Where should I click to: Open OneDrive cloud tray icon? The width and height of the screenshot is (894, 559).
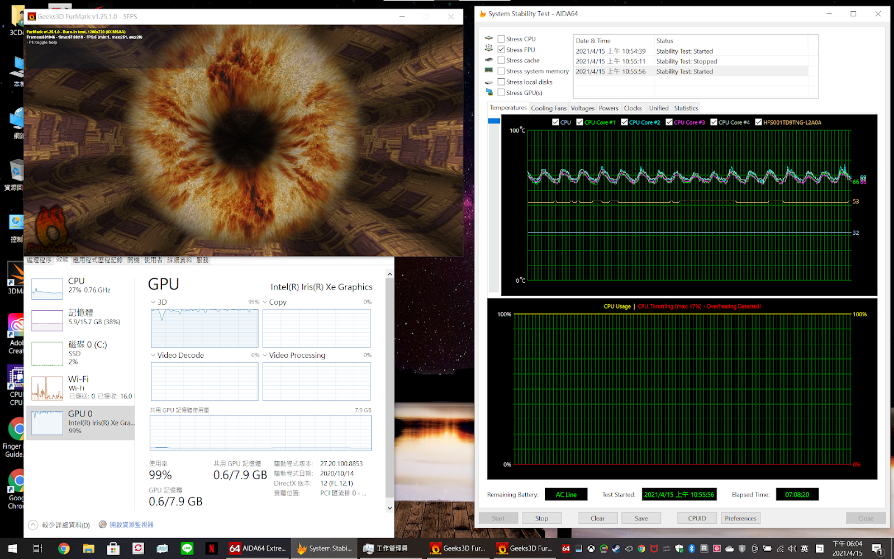[x=729, y=548]
